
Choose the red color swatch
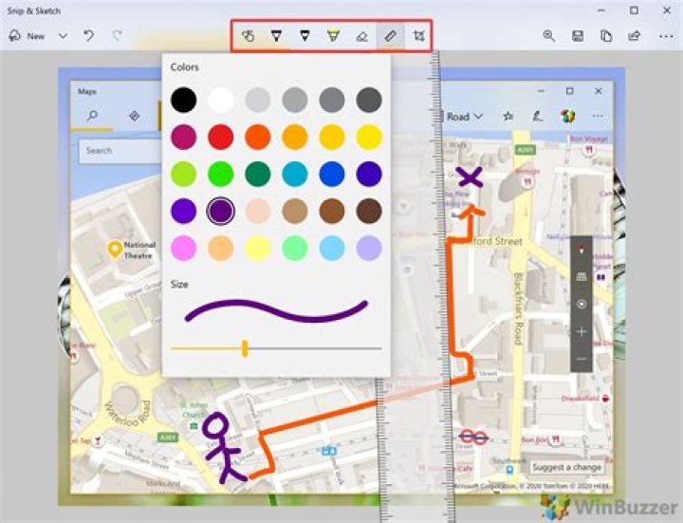[x=220, y=137]
